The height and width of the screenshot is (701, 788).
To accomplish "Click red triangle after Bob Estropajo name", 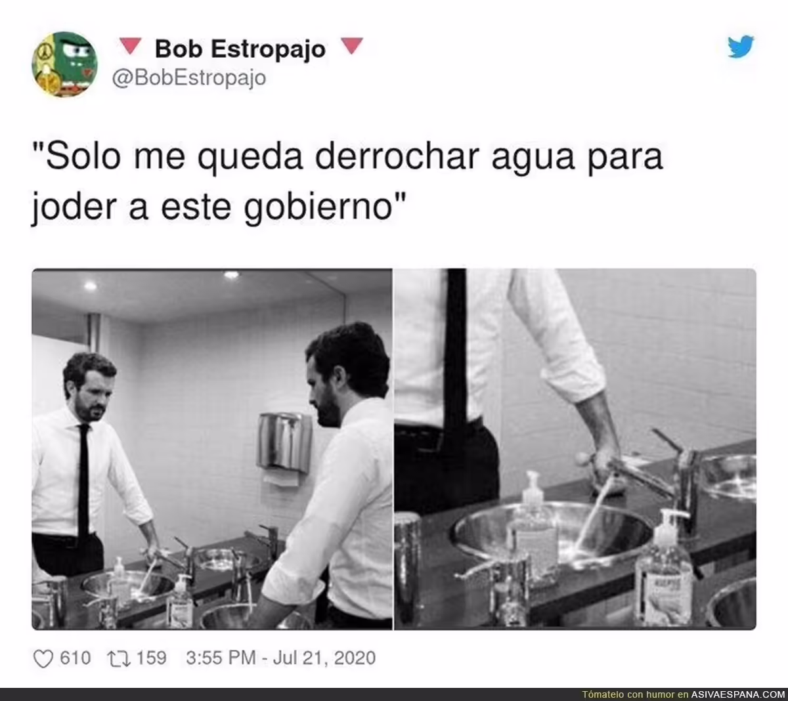I will coord(353,46).
